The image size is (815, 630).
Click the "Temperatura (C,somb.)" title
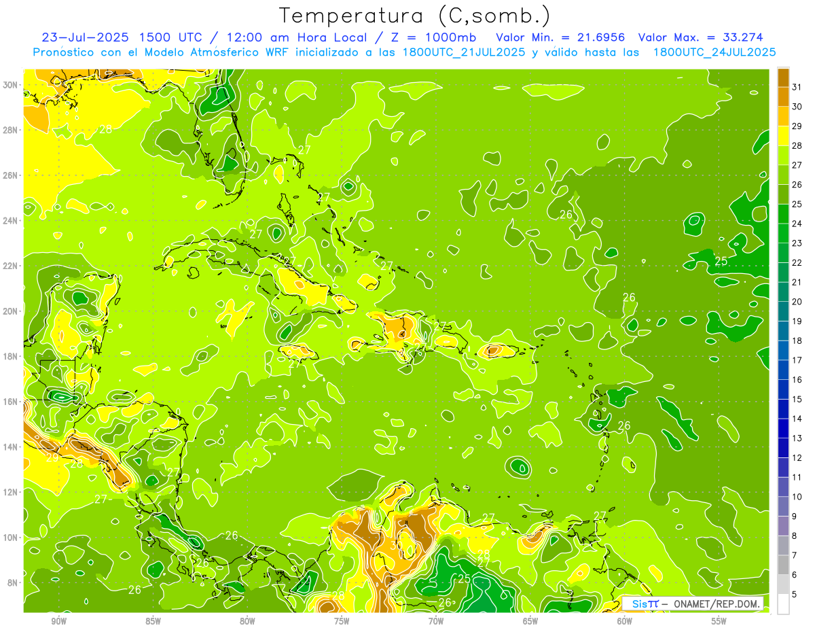pos(415,16)
